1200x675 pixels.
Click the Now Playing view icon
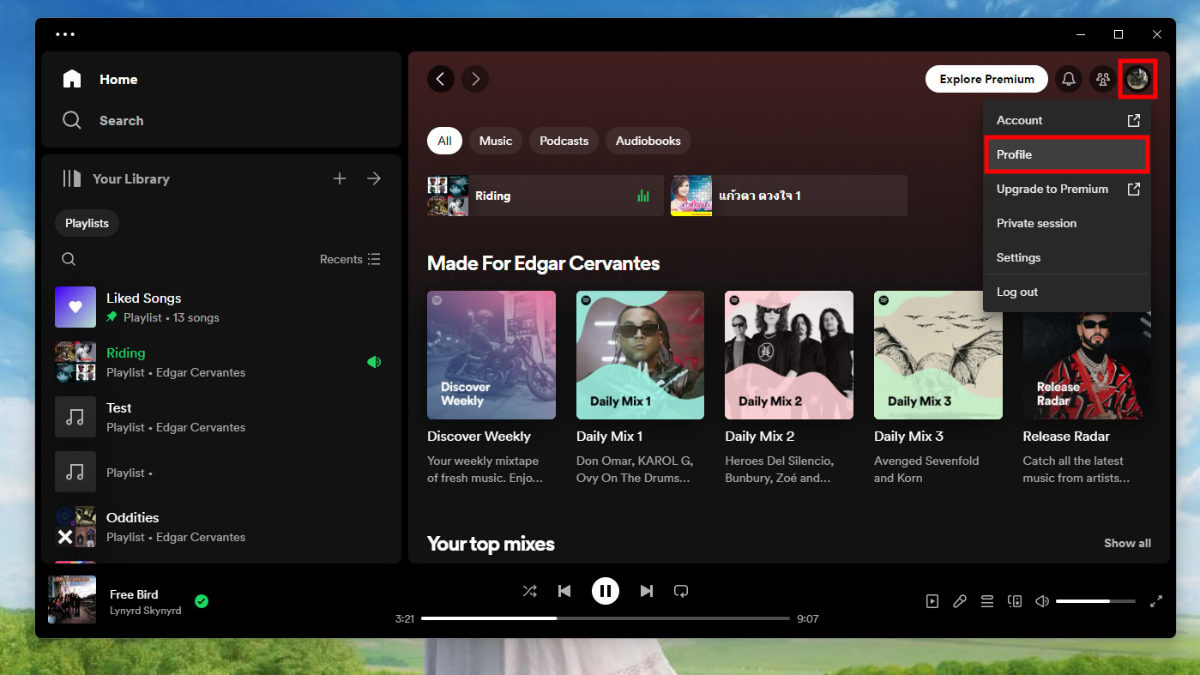coord(932,601)
